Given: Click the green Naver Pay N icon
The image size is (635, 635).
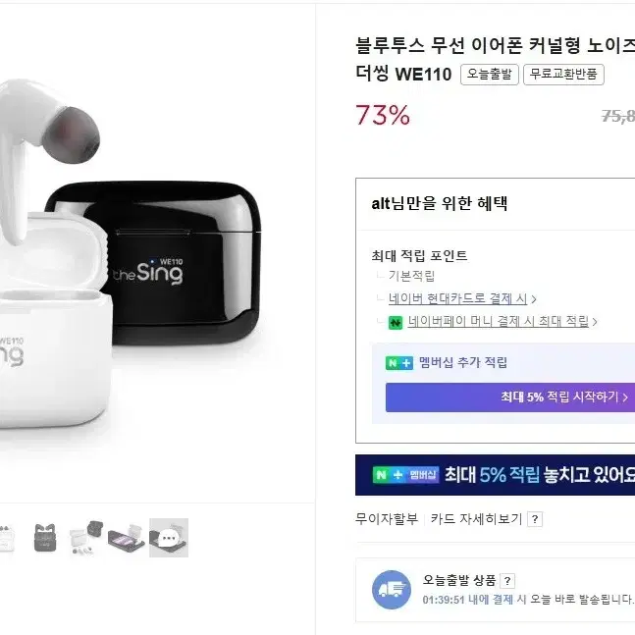Looking at the screenshot, I should click(x=396, y=323).
